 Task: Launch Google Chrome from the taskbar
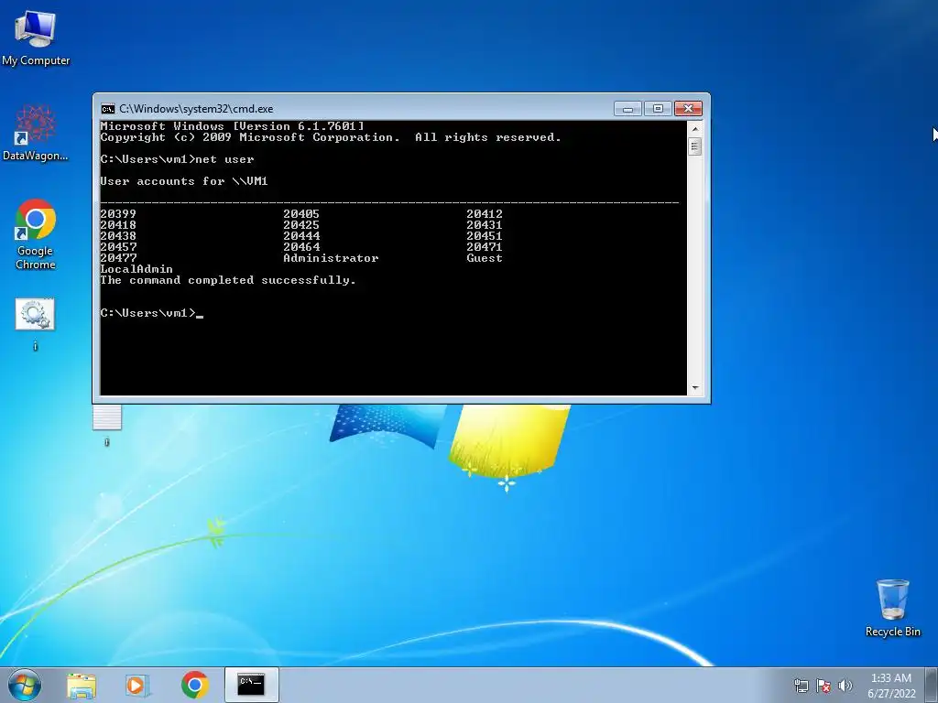pyautogui.click(x=194, y=685)
